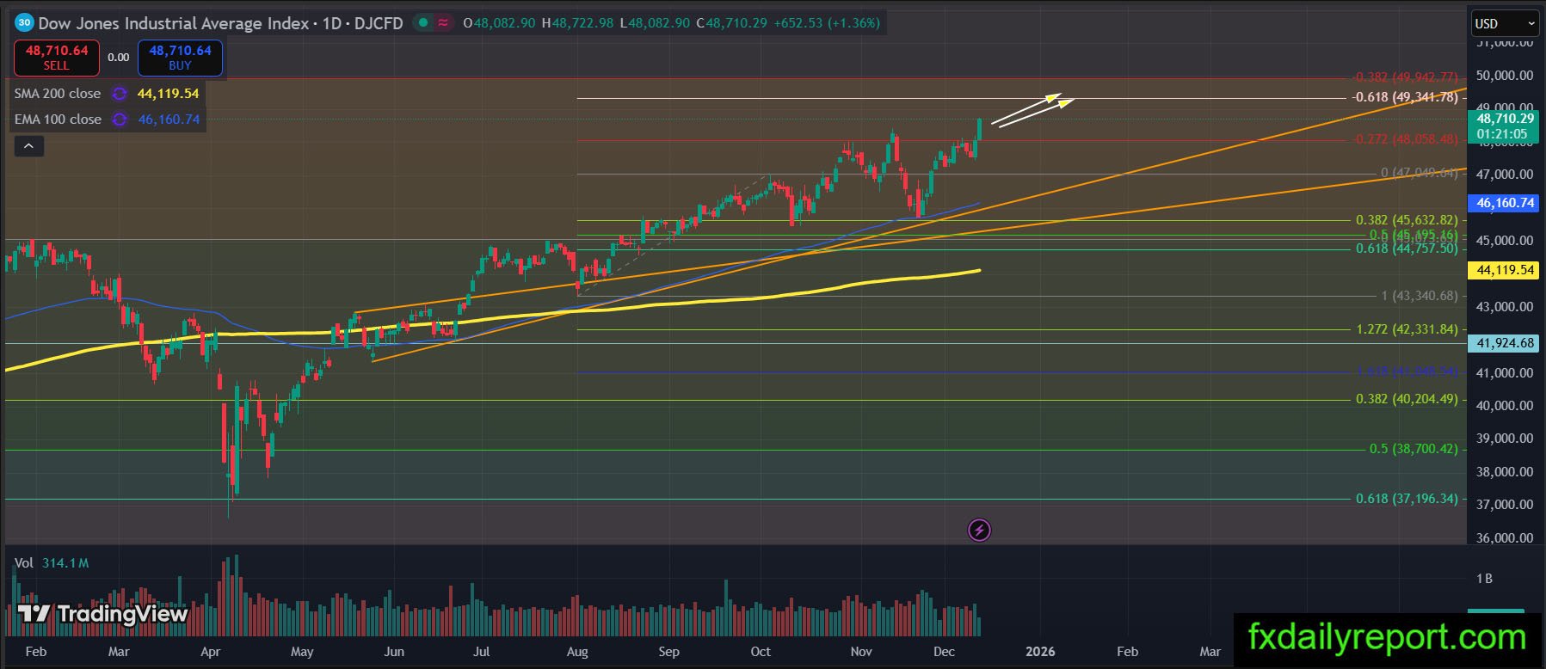Click the Oct label on the time axis

761,652
